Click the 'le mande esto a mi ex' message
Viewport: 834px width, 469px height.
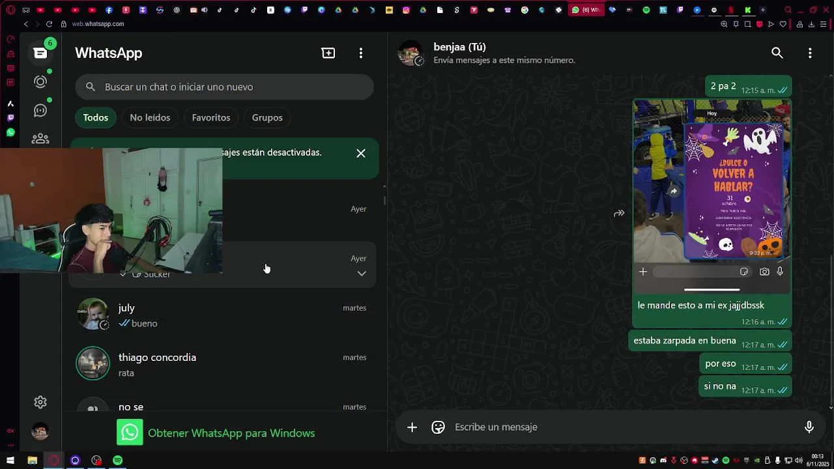click(712, 312)
